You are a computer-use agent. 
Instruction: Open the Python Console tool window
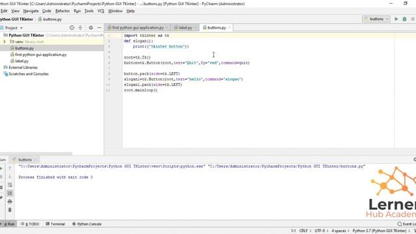[87, 224]
